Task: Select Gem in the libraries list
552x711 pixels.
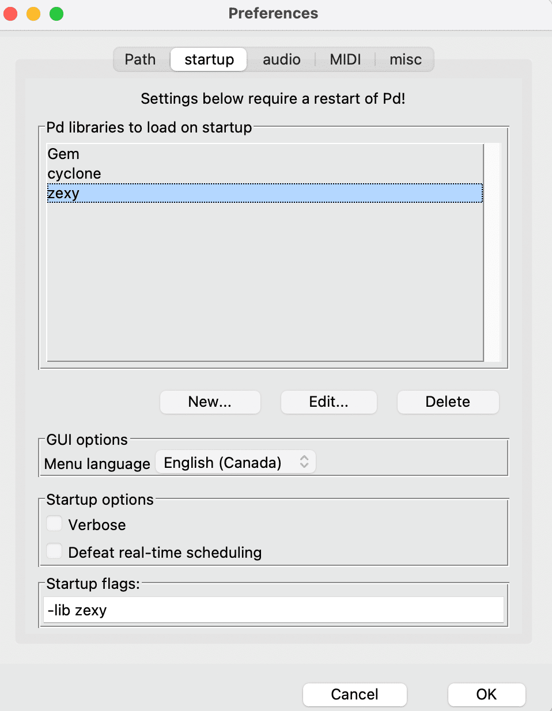Action: [x=63, y=154]
